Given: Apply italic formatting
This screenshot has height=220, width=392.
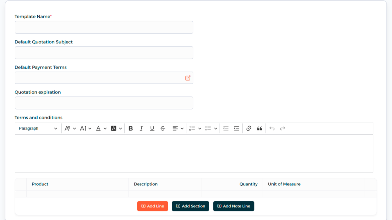Looking at the screenshot, I should (141, 129).
